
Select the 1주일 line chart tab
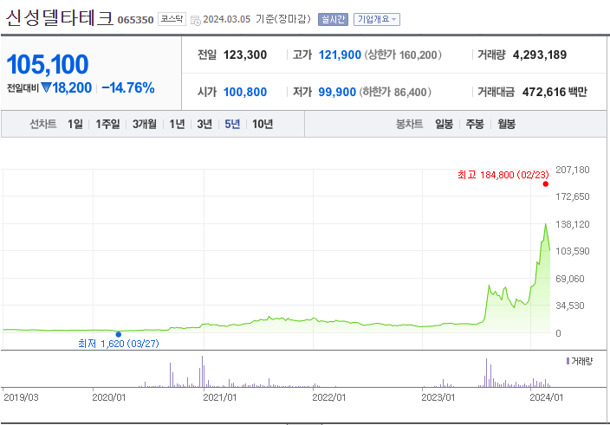pos(107,124)
